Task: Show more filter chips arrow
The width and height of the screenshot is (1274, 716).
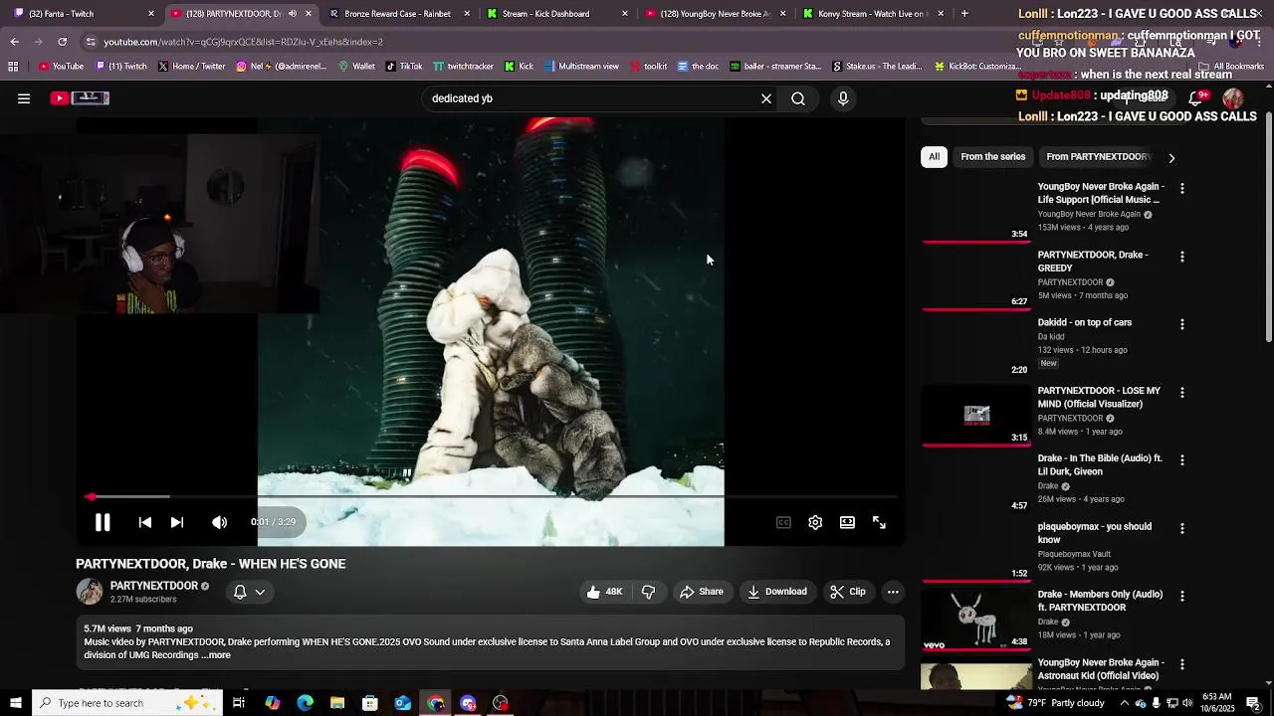Action: click(1171, 158)
